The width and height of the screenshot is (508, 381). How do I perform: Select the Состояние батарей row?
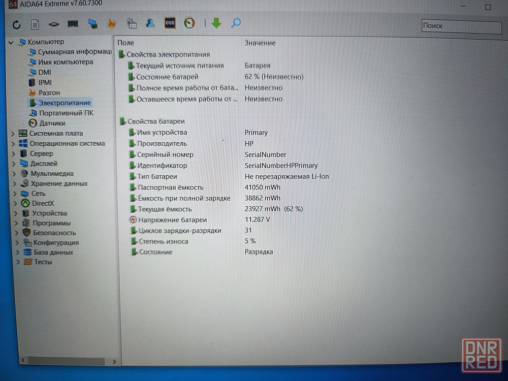pyautogui.click(x=215, y=77)
